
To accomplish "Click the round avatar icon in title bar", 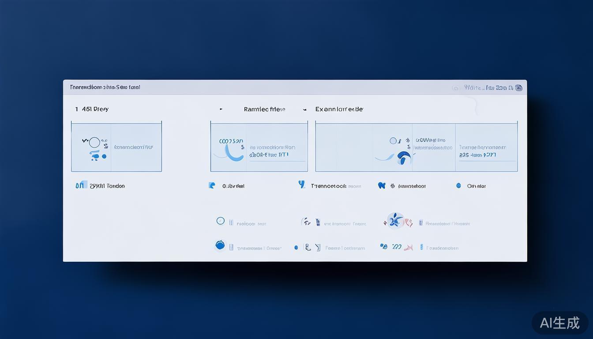I will coord(519,88).
